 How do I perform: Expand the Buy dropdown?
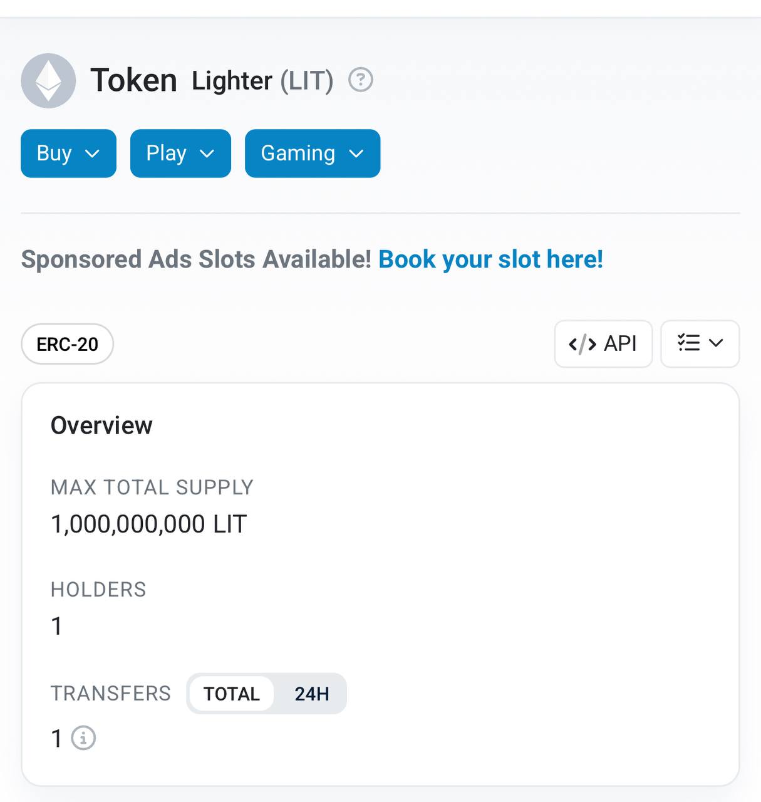(x=68, y=154)
